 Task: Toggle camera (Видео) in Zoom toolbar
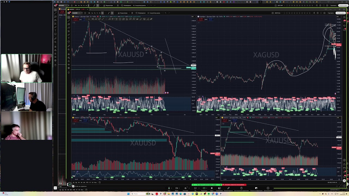coord(176,188)
